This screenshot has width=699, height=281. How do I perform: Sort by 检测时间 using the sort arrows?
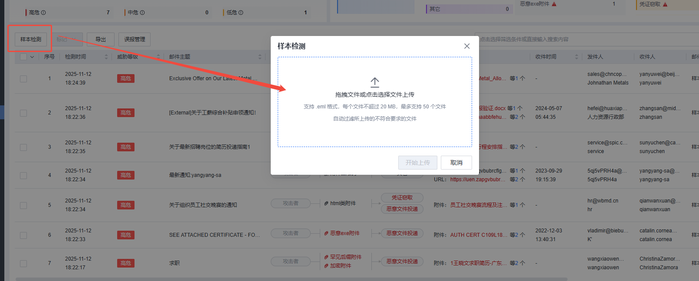pos(106,57)
